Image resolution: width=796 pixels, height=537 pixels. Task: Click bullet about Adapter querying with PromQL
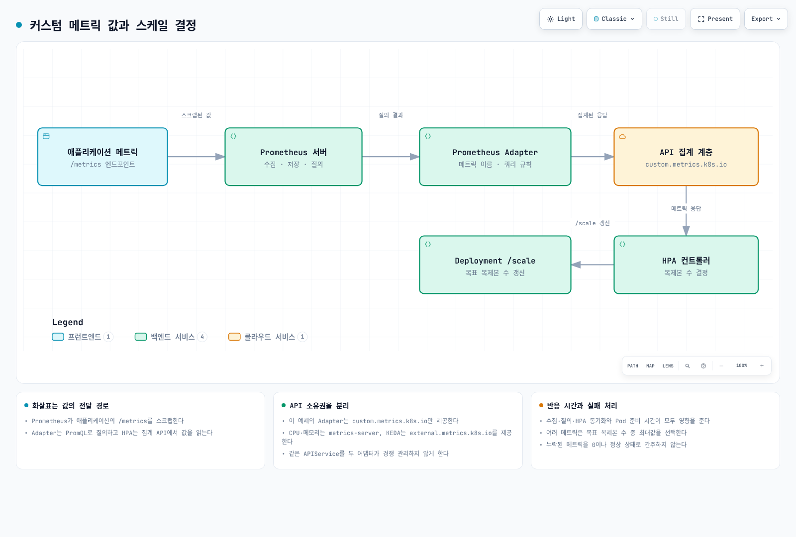[x=122, y=433]
